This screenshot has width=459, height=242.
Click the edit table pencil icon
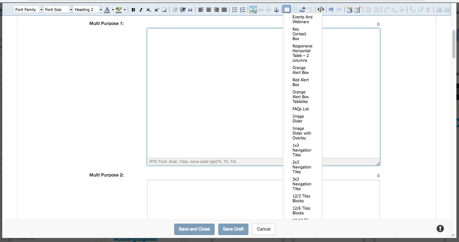357,10
